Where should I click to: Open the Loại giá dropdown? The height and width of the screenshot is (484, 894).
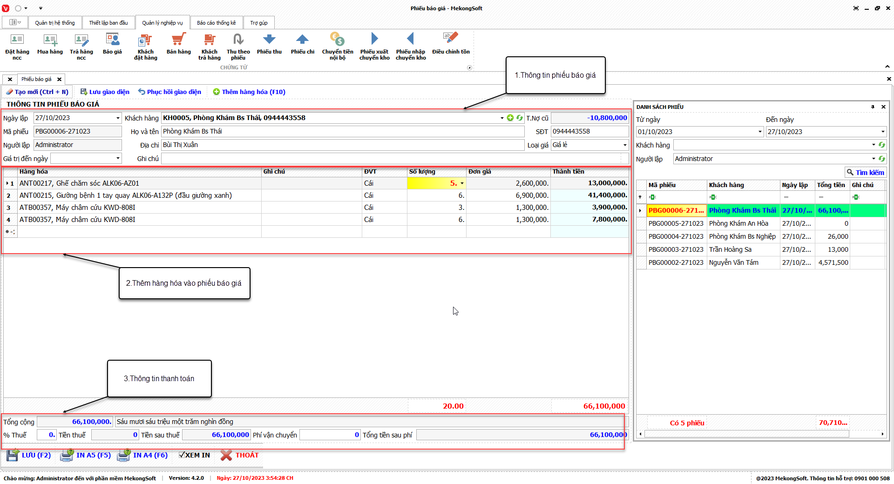click(625, 145)
